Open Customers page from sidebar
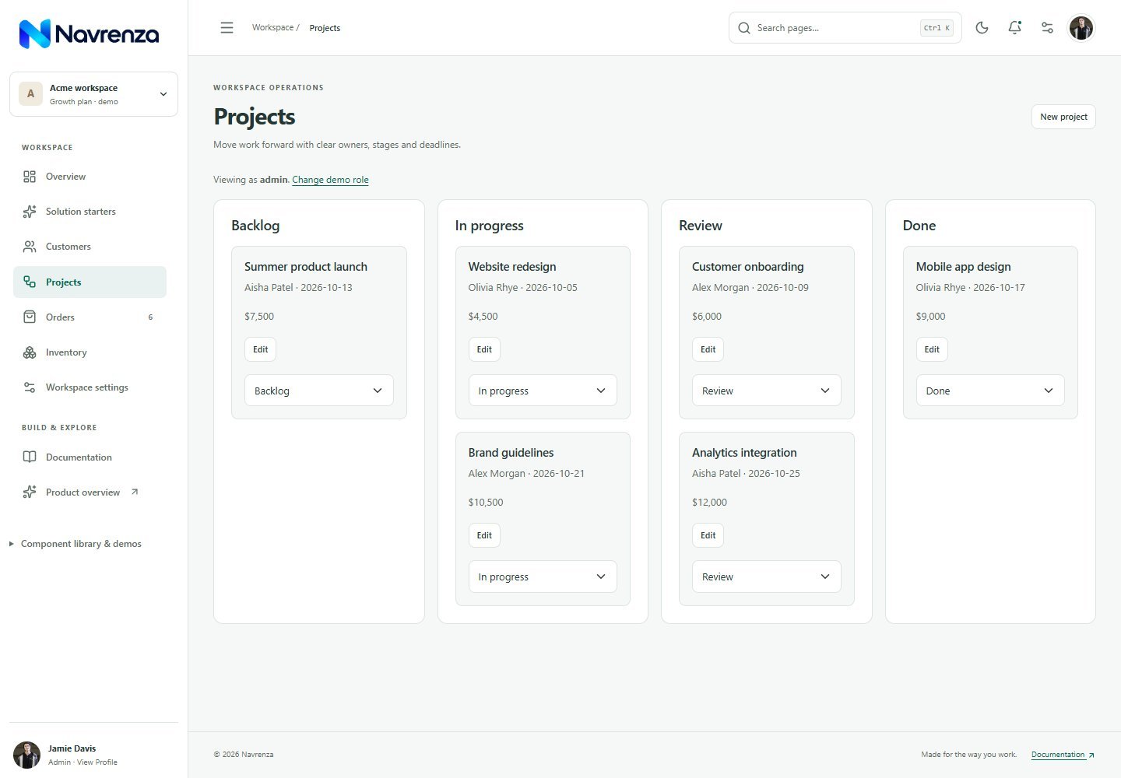 pos(90,247)
